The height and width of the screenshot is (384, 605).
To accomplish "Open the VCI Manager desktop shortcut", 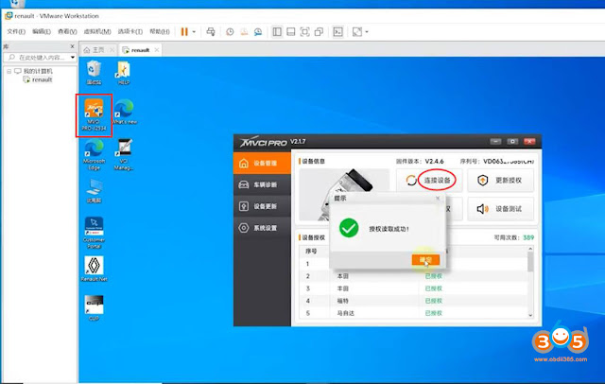I will 124,154.
